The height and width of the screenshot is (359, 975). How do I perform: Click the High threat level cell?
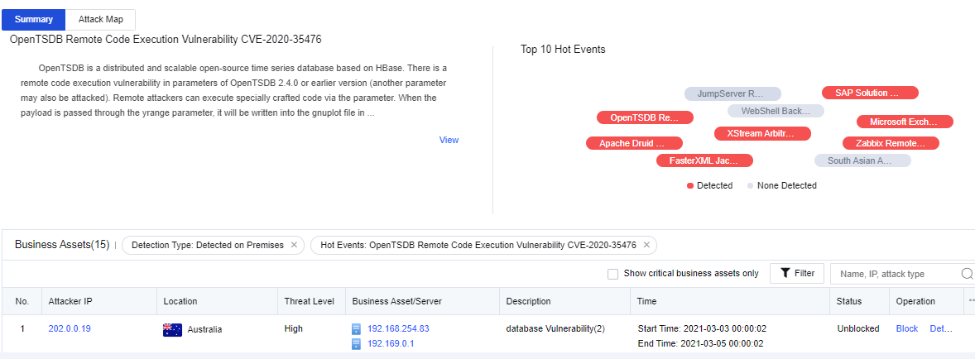pyautogui.click(x=294, y=328)
